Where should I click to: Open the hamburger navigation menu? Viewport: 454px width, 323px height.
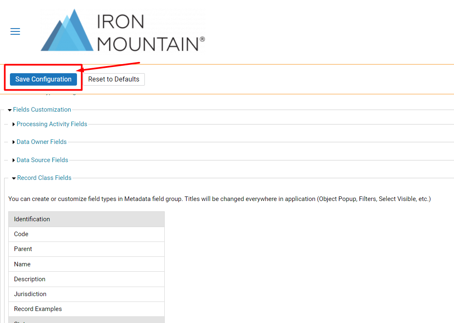[15, 31]
